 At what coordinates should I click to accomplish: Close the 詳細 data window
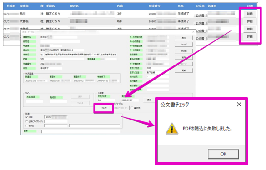click(x=193, y=32)
